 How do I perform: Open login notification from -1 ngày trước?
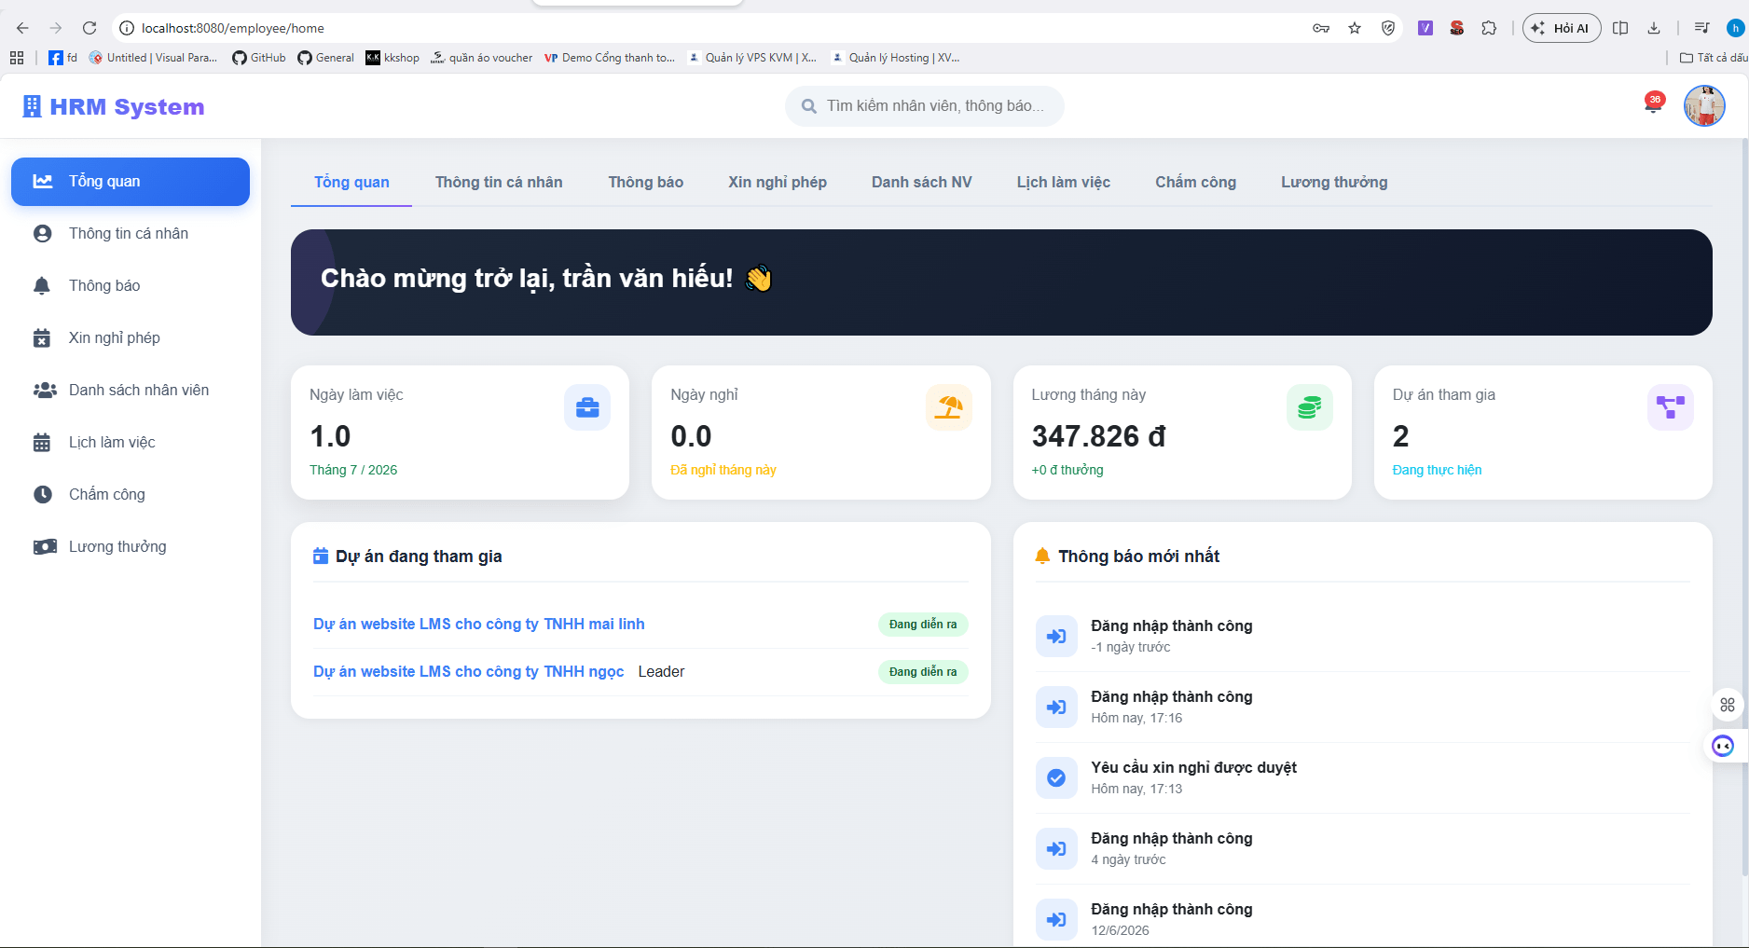point(1362,637)
